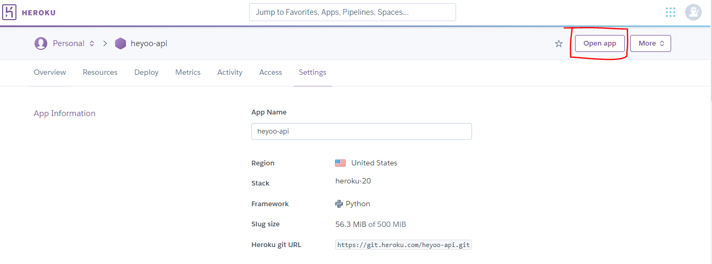The width and height of the screenshot is (712, 264).
Task: Click the purple hexagon app icon
Action: (x=121, y=43)
